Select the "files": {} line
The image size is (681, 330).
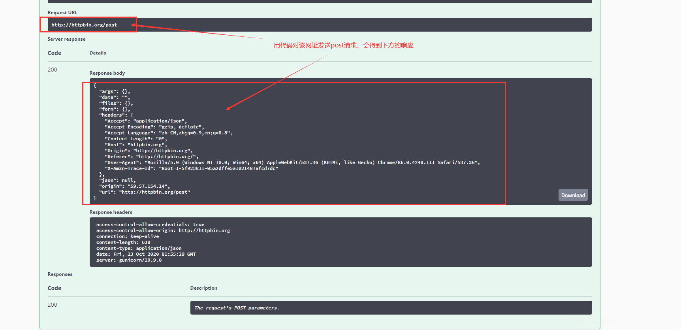click(x=116, y=103)
